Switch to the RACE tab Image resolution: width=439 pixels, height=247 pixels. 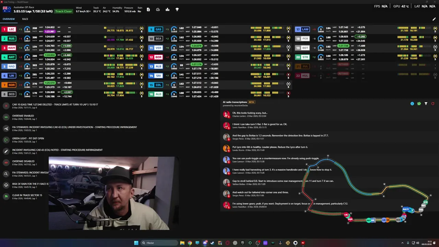(x=25, y=19)
